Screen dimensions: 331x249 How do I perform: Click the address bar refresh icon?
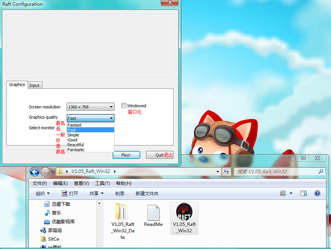click(x=226, y=171)
